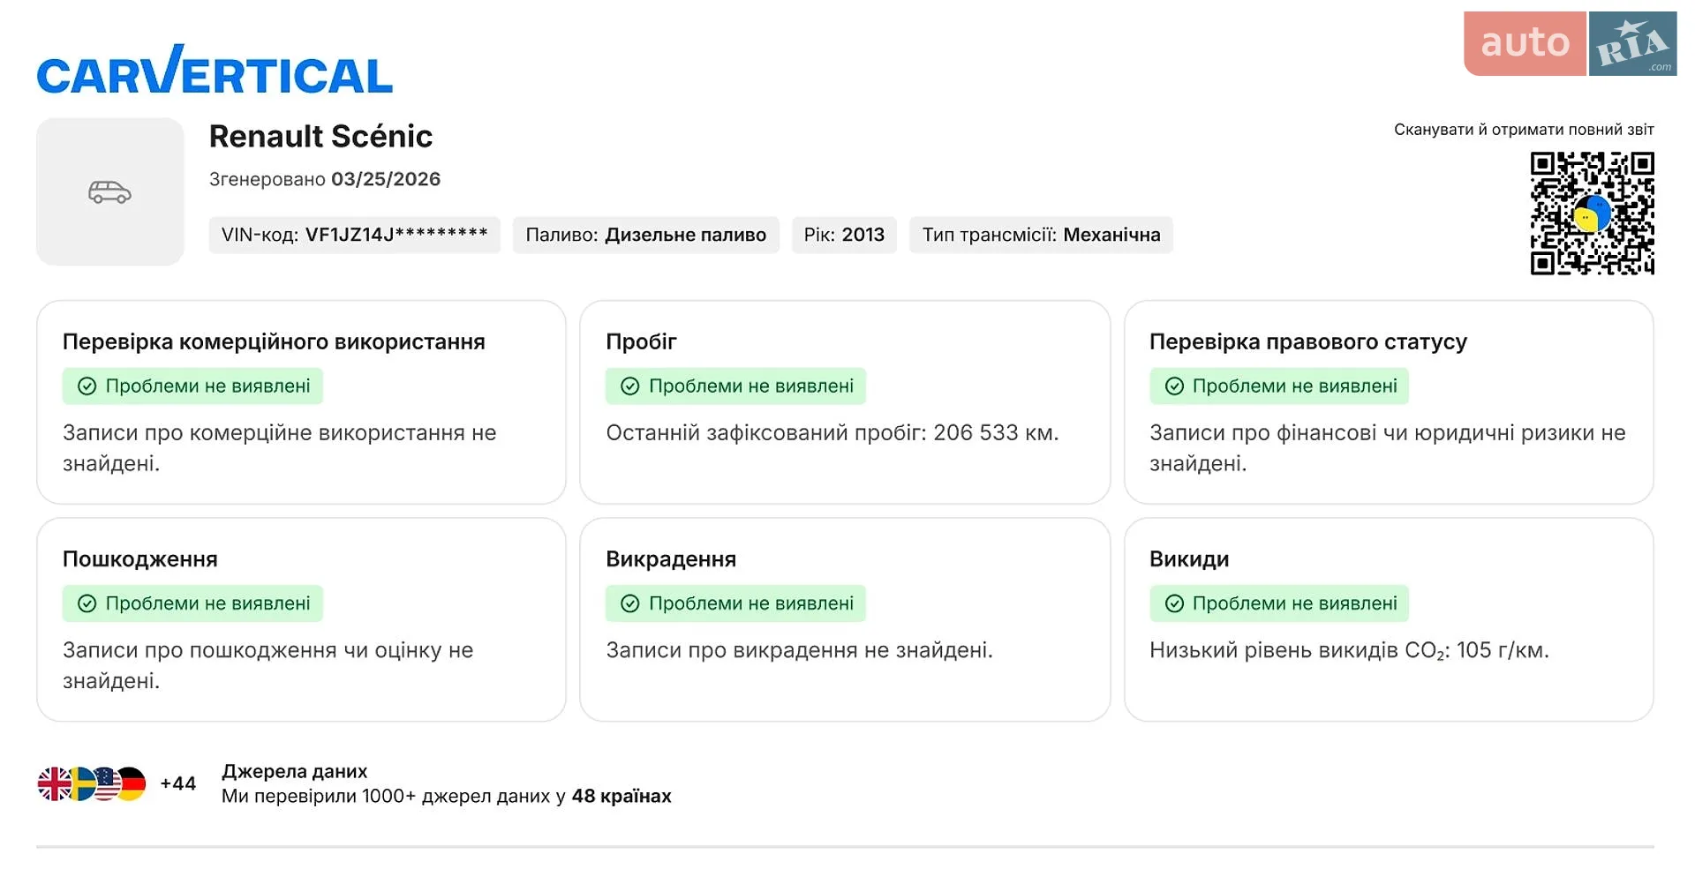Click the Паливо Дизельне паливо badge
Viewport: 1695px width, 869px height.
click(x=645, y=235)
